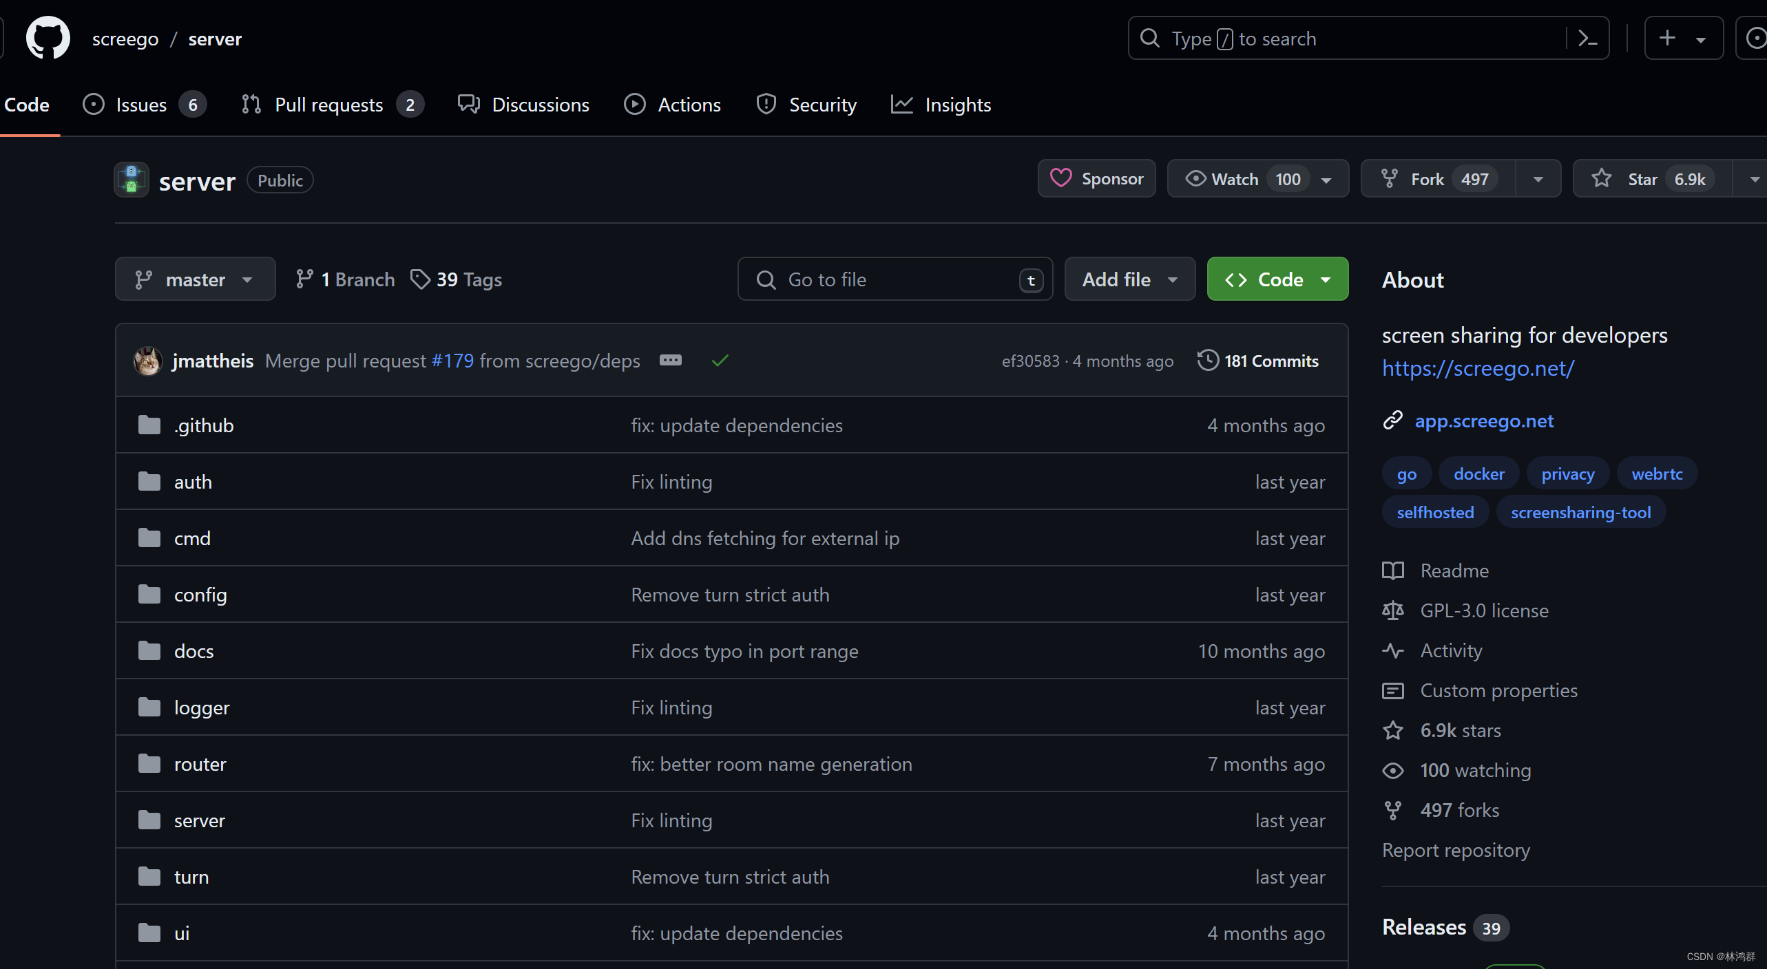Open Releases 39 section
Viewport: 1767px width, 969px height.
1445,927
